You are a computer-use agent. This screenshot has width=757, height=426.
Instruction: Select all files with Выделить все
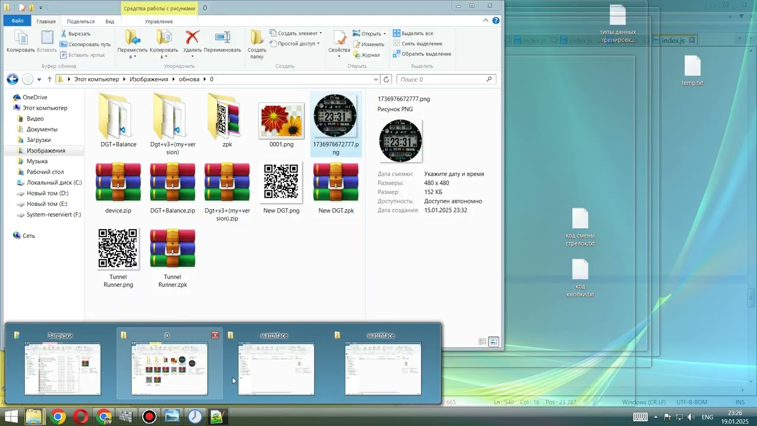413,34
